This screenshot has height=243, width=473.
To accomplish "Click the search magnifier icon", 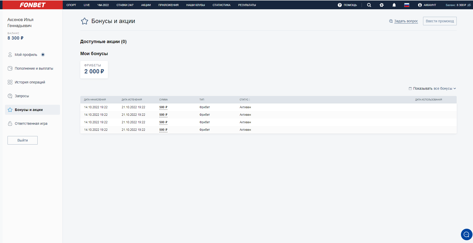I will pos(369,5).
